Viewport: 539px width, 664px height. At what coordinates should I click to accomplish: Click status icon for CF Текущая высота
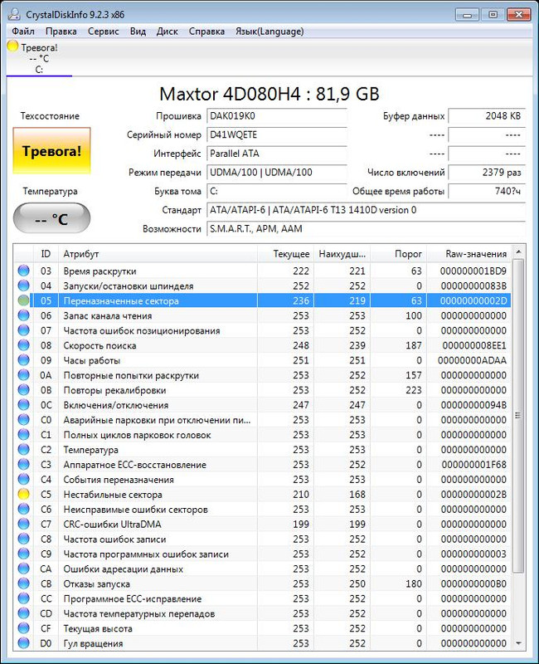tap(24, 628)
